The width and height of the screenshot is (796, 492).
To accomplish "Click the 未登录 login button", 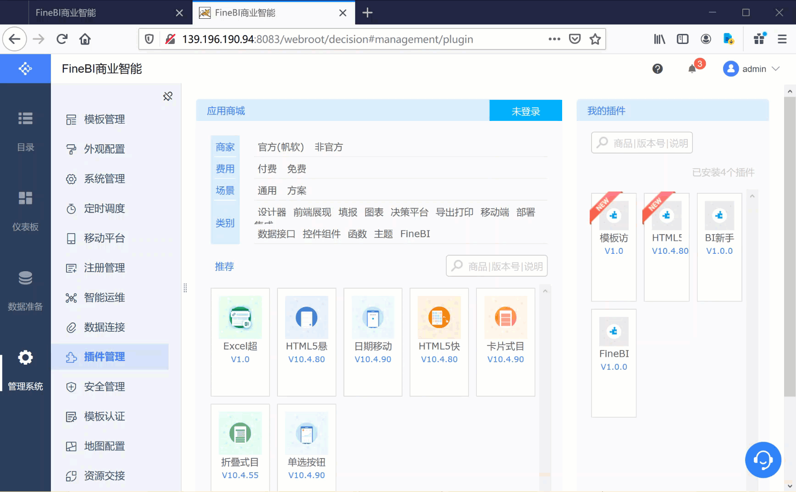I will pyautogui.click(x=526, y=111).
